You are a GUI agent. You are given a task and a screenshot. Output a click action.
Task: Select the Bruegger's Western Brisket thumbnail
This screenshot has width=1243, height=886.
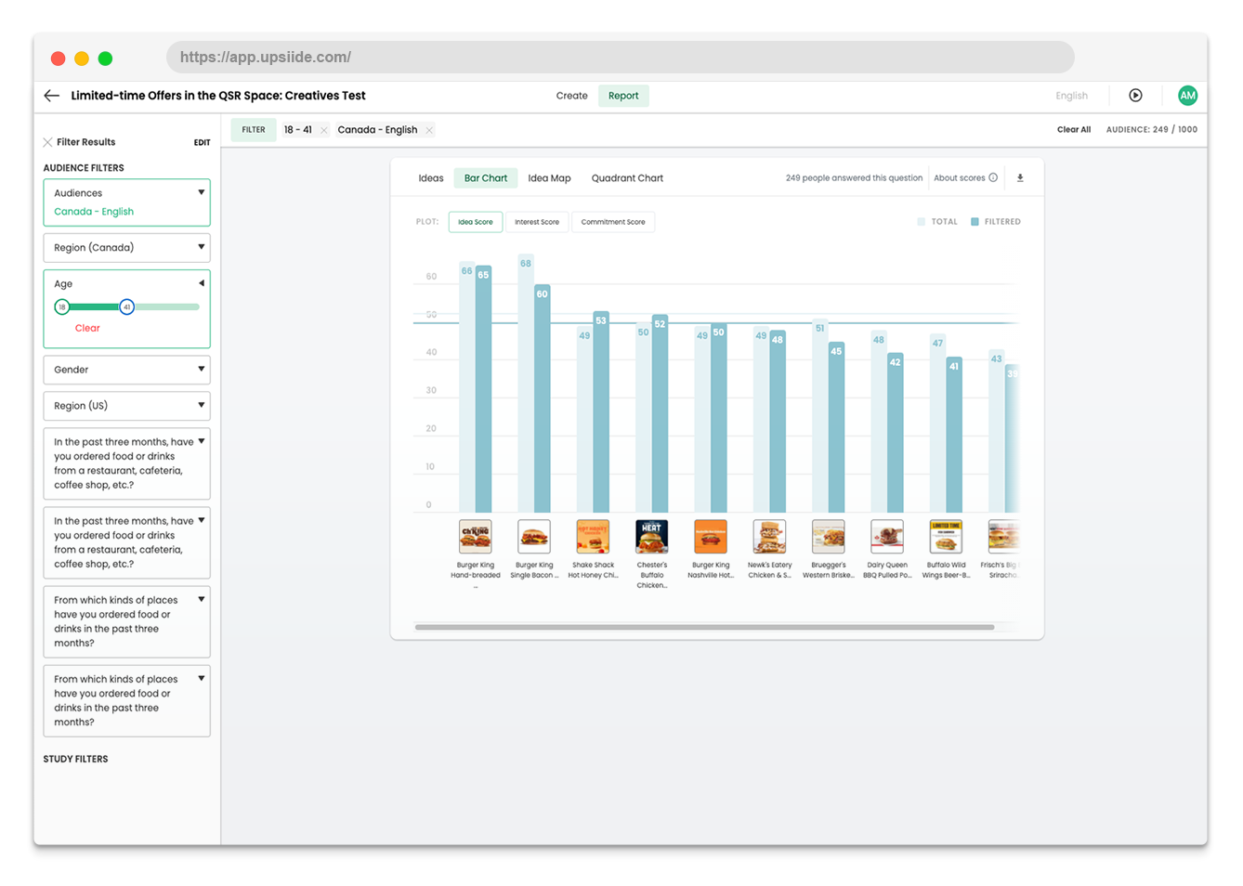pos(829,536)
